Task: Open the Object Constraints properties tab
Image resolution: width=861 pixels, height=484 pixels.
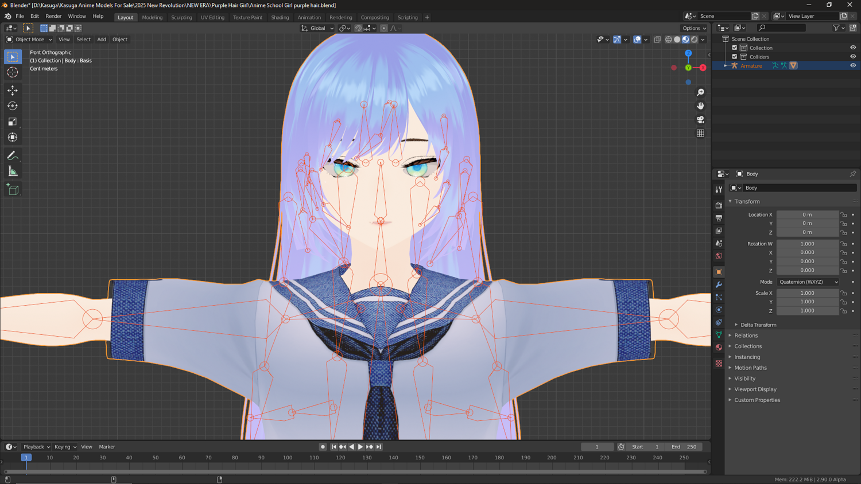Action: click(x=719, y=322)
